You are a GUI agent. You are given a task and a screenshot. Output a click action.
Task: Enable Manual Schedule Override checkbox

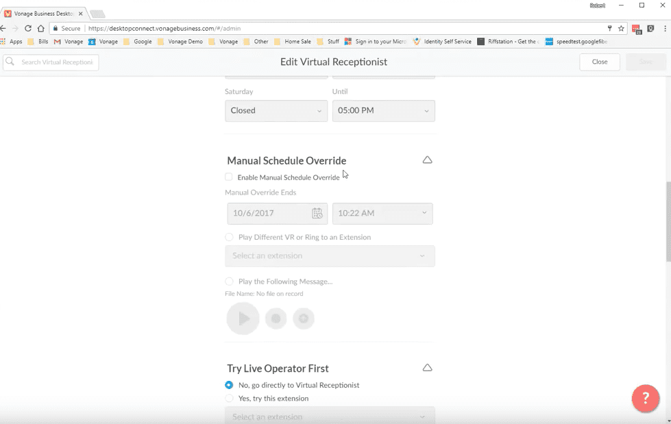[229, 177]
